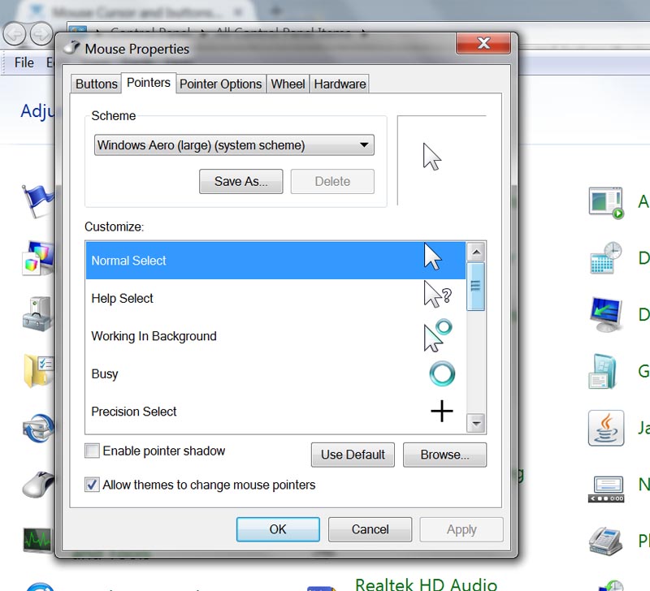Click the mouse icon in Control Panel
Viewport: 650px width, 591px height.
tap(37, 485)
